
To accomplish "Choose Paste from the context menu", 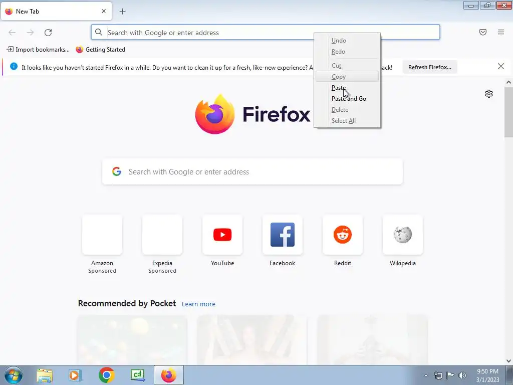I will (x=347, y=88).
